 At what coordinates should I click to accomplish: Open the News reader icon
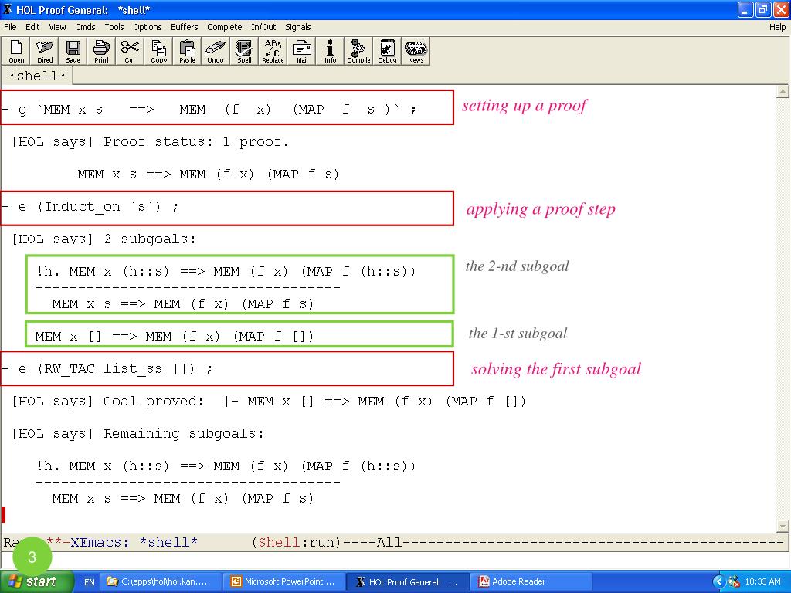[x=416, y=51]
